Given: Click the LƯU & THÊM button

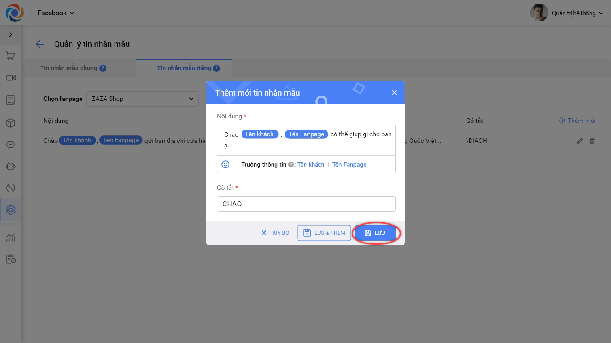Looking at the screenshot, I should tap(324, 233).
